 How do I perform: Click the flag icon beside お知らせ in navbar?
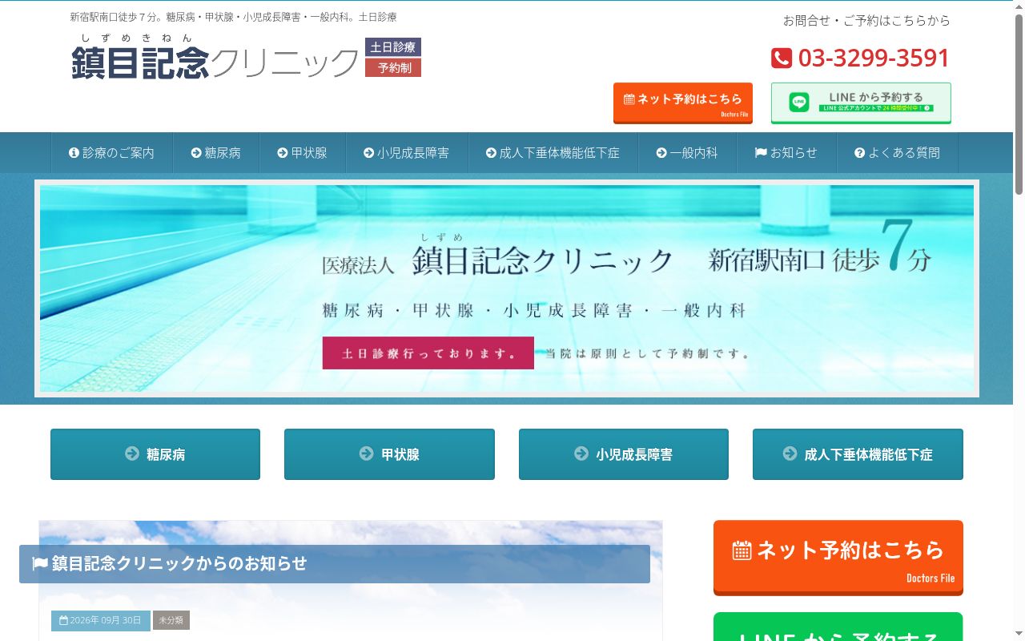click(x=761, y=152)
